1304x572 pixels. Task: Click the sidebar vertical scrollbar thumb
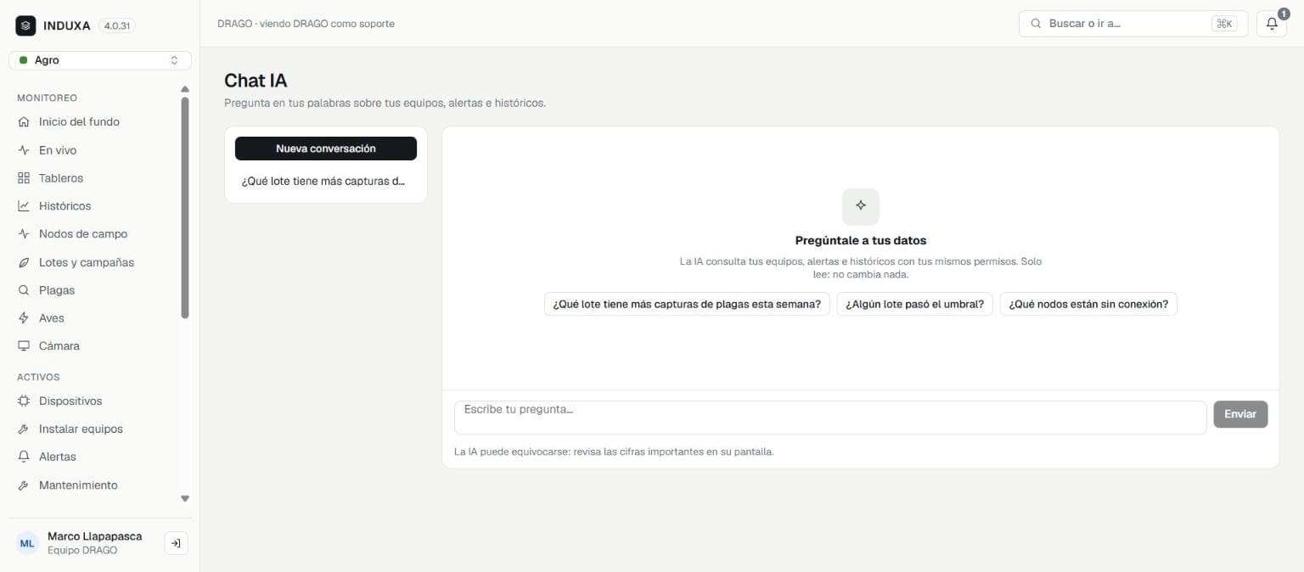click(185, 208)
